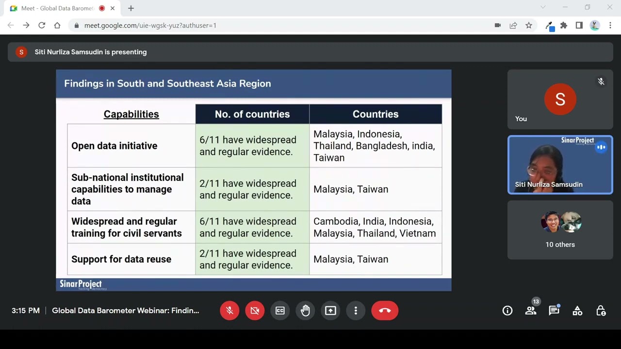This screenshot has height=349, width=621.
Task: Click the Chrome forward arrow
Action: tap(26, 25)
